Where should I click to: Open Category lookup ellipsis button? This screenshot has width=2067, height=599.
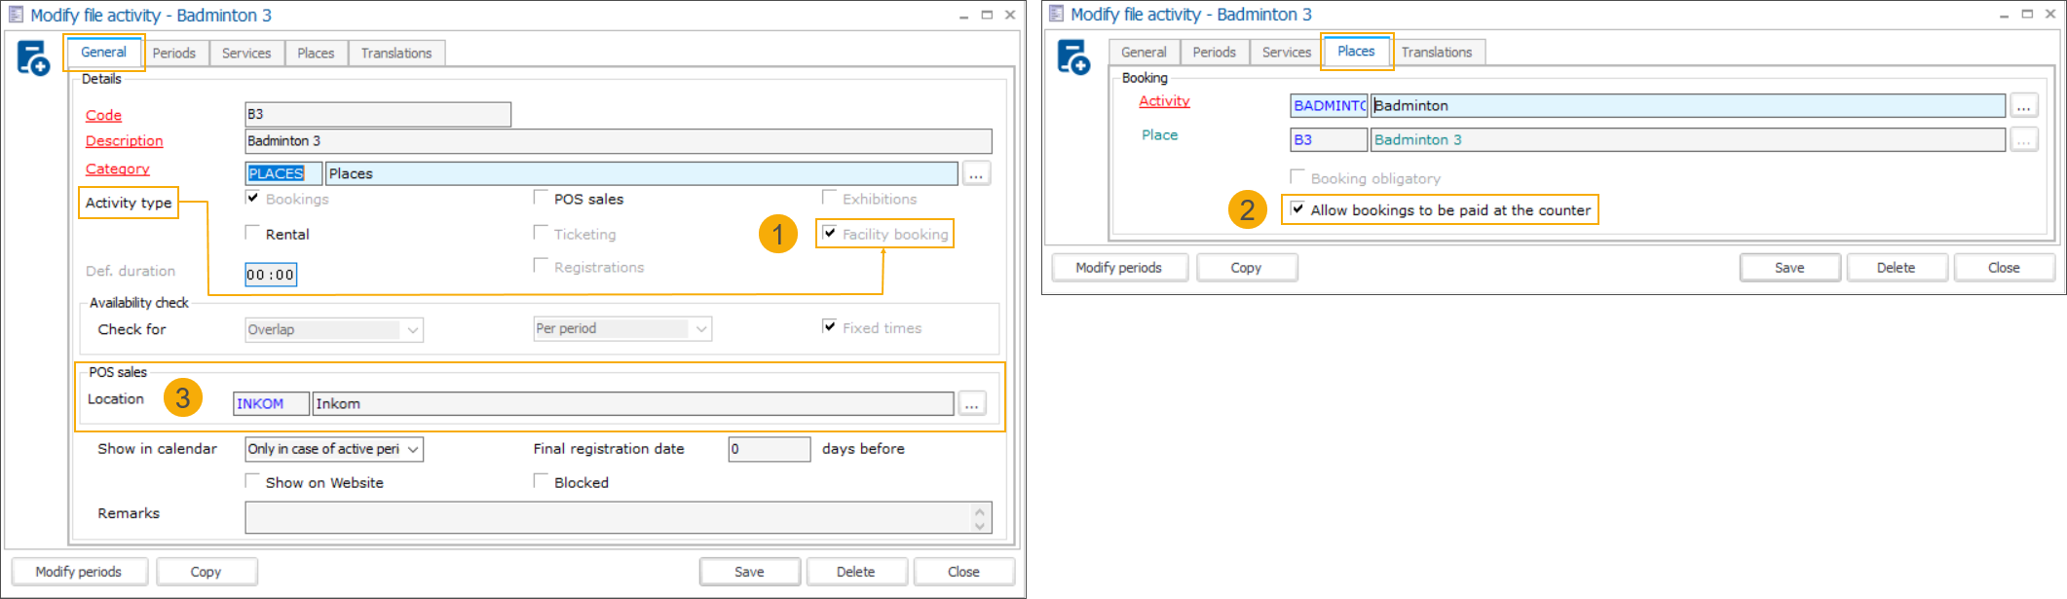pyautogui.click(x=976, y=173)
